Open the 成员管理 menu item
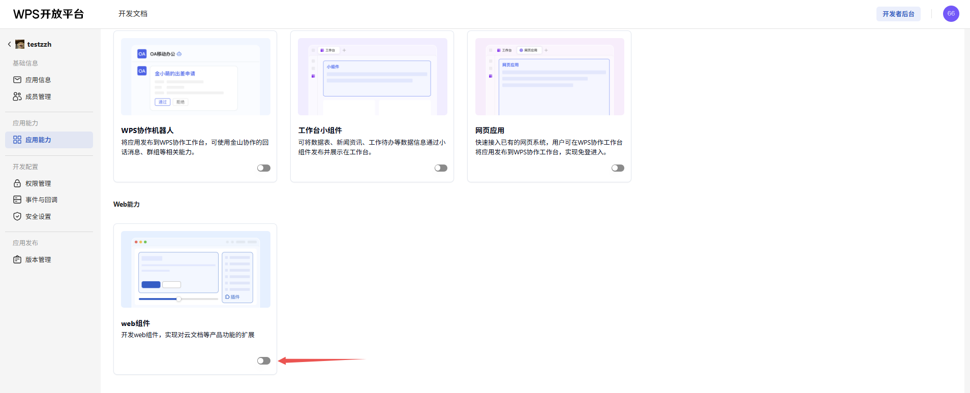Screen dimensions: 970x393 pos(49,96)
